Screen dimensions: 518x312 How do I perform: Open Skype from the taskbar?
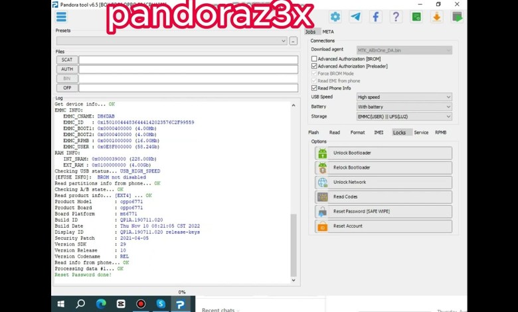click(161, 304)
